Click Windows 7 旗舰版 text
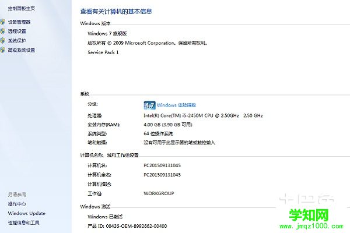This screenshot has height=233, width=350. pos(107,34)
